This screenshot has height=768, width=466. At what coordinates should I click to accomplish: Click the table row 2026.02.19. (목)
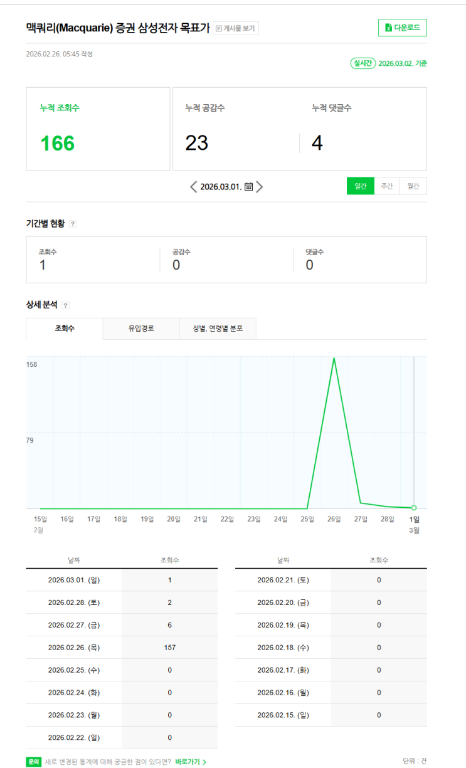[331, 625]
